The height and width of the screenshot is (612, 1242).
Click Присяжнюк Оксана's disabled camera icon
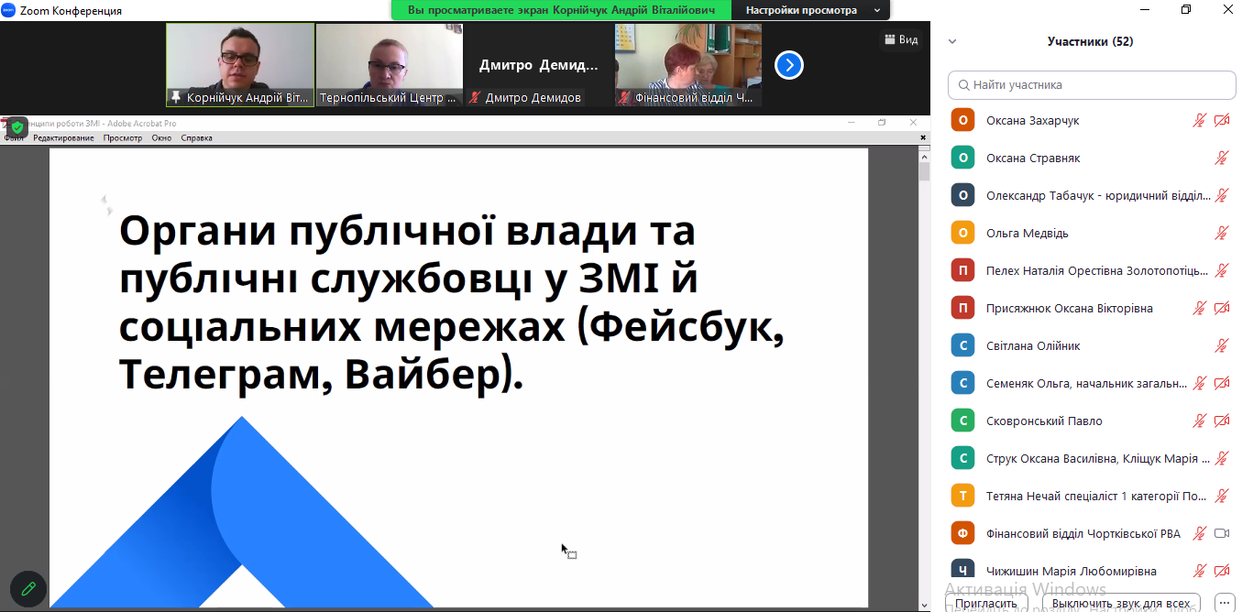(1221, 308)
